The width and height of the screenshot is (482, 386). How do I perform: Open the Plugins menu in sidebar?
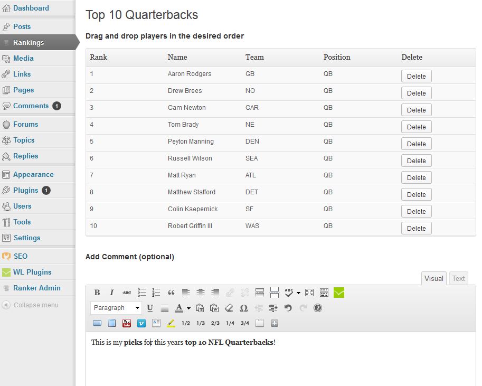pos(25,190)
